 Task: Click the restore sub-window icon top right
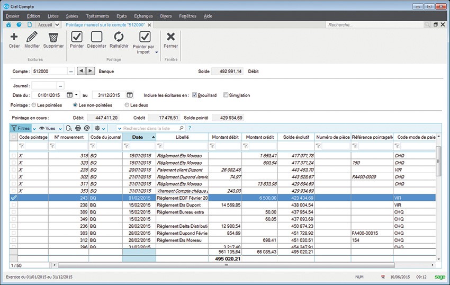(x=436, y=25)
